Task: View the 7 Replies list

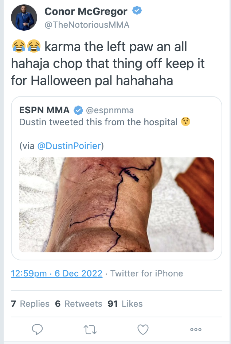Action: pos(30,303)
